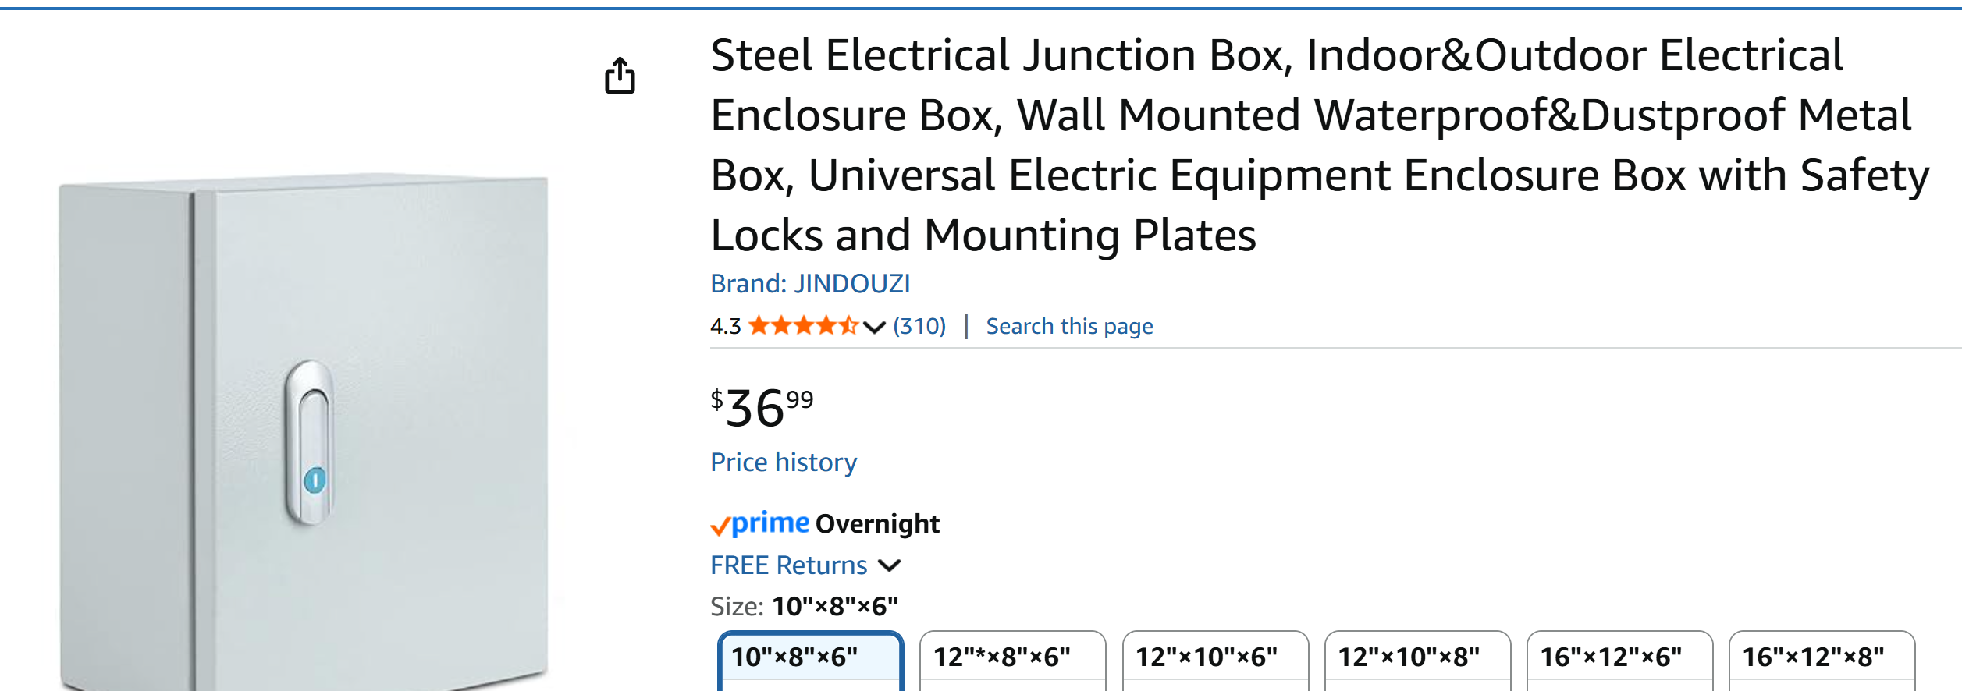View the (310) customer ratings

[919, 326]
